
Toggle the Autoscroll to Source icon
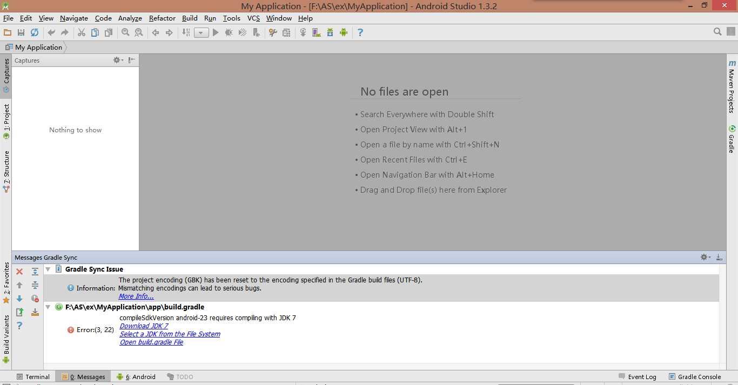(x=35, y=312)
